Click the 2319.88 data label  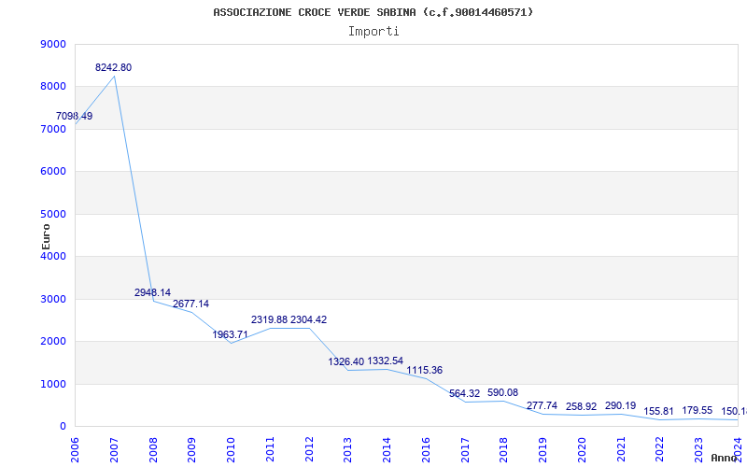coord(269,319)
